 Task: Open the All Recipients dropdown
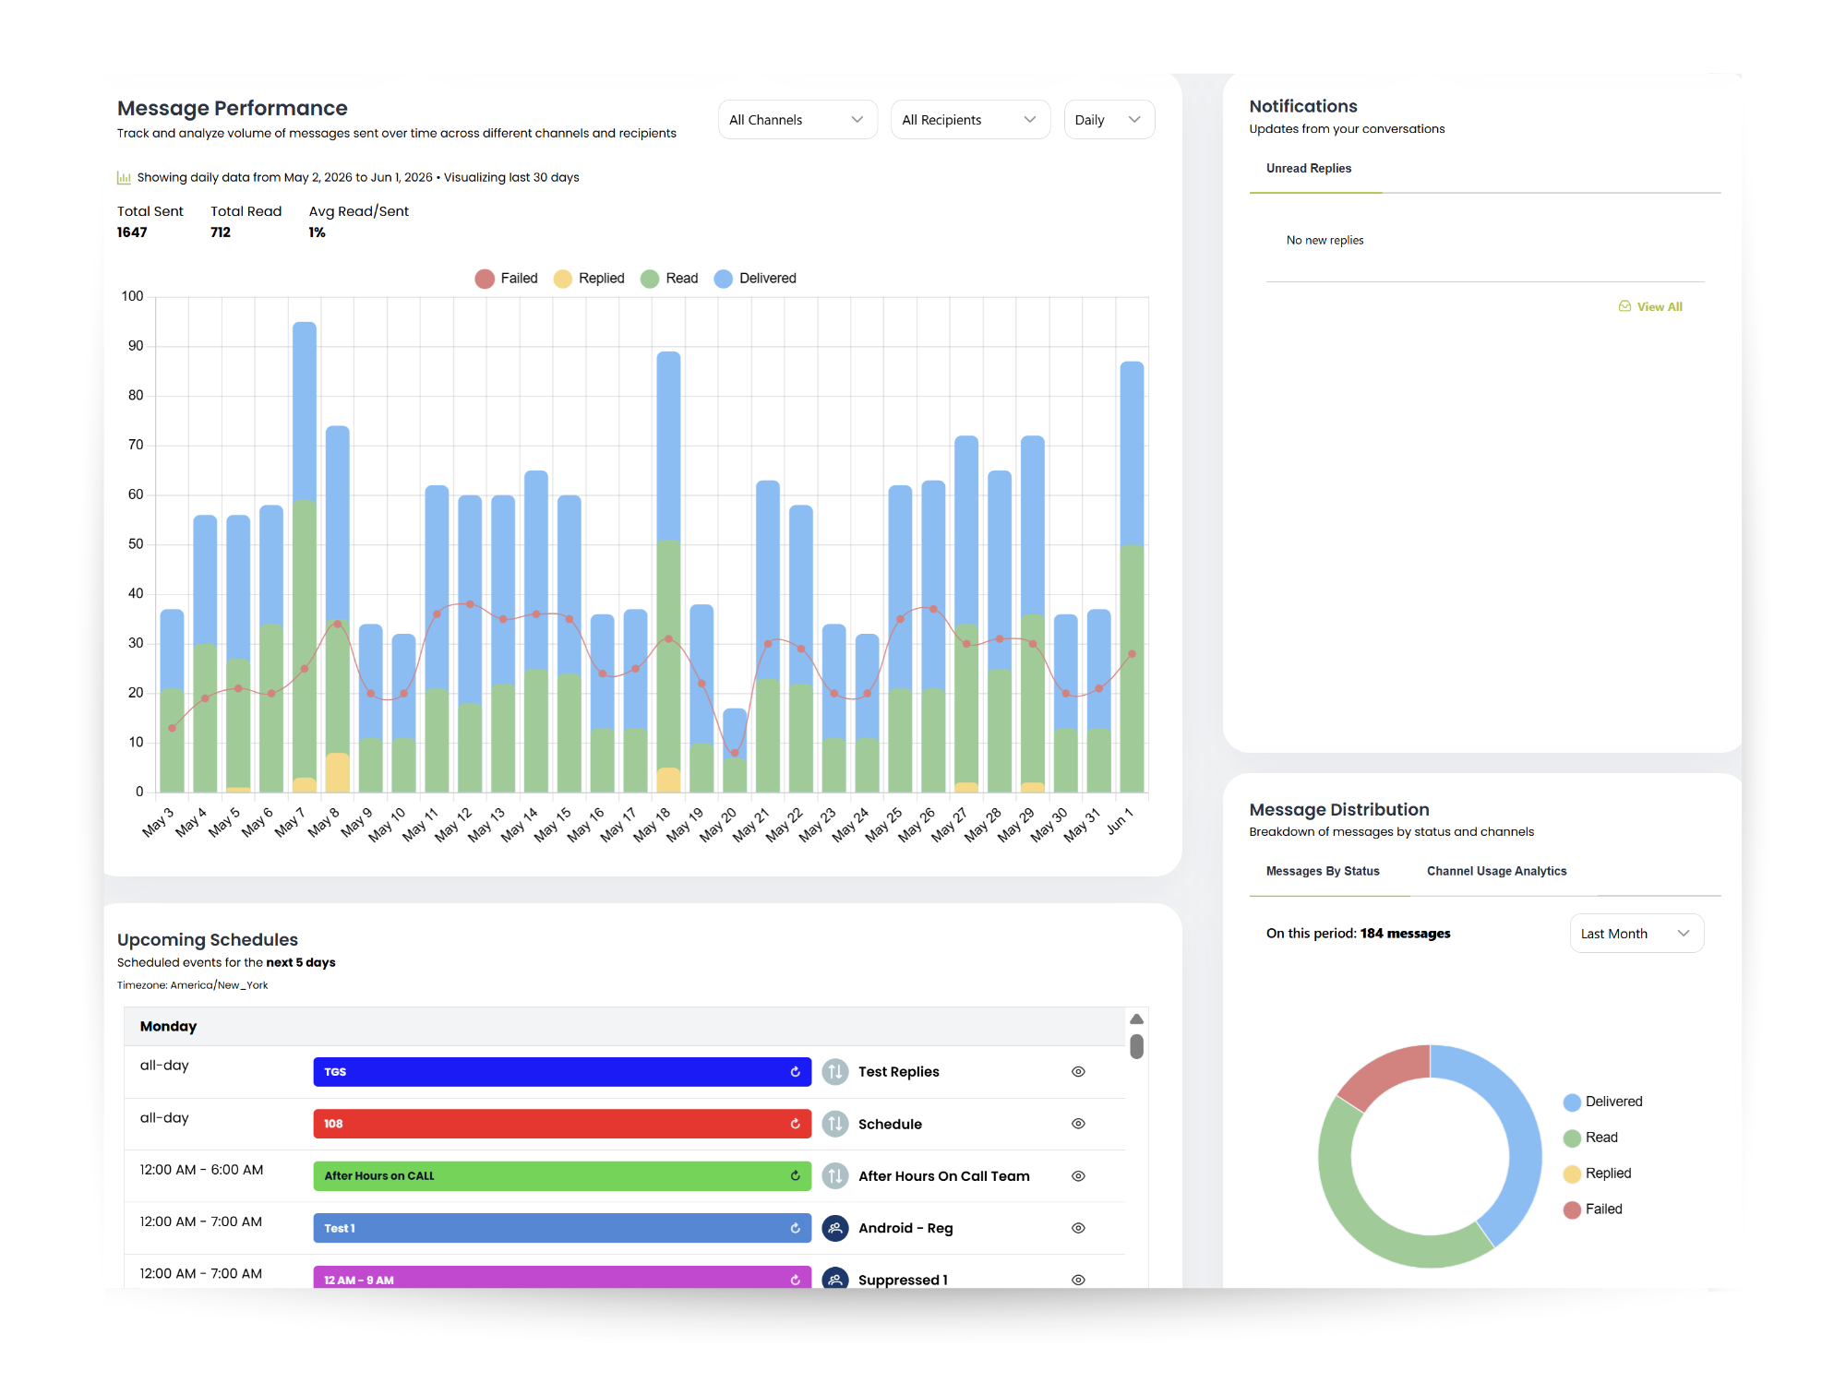coord(970,120)
